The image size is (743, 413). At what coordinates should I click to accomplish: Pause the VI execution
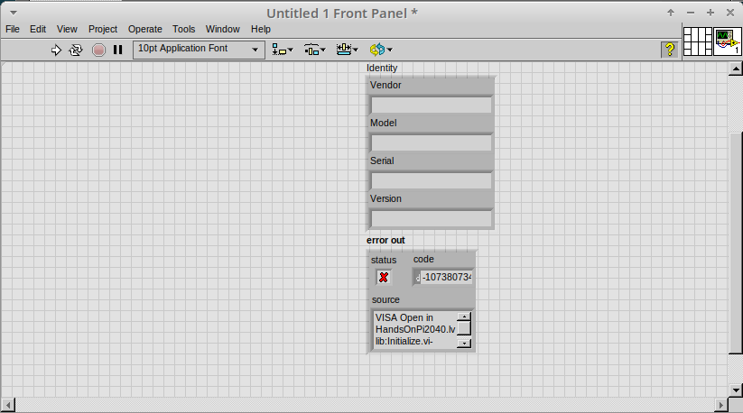click(x=118, y=50)
